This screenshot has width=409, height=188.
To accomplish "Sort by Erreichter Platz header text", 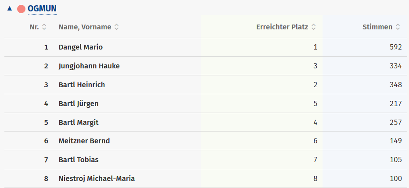I will pyautogui.click(x=283, y=27).
